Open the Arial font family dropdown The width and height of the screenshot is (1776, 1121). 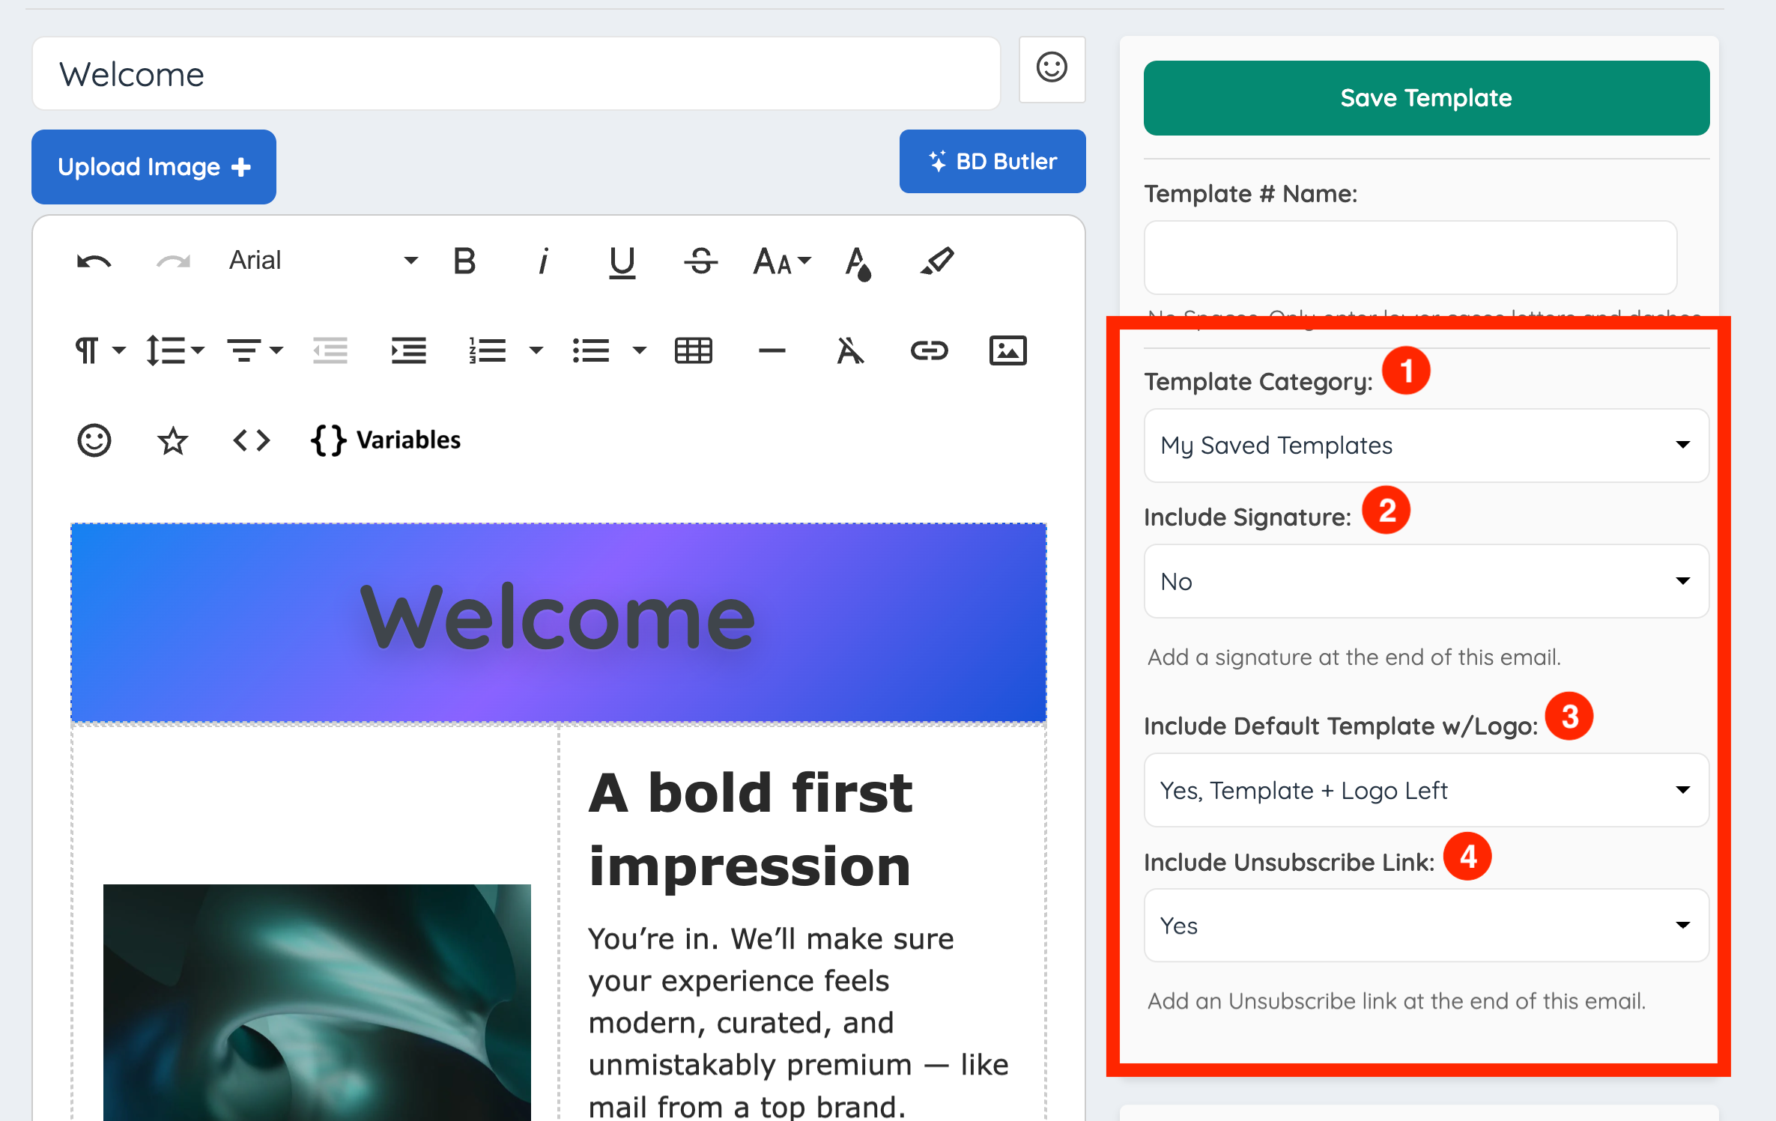pyautogui.click(x=322, y=261)
